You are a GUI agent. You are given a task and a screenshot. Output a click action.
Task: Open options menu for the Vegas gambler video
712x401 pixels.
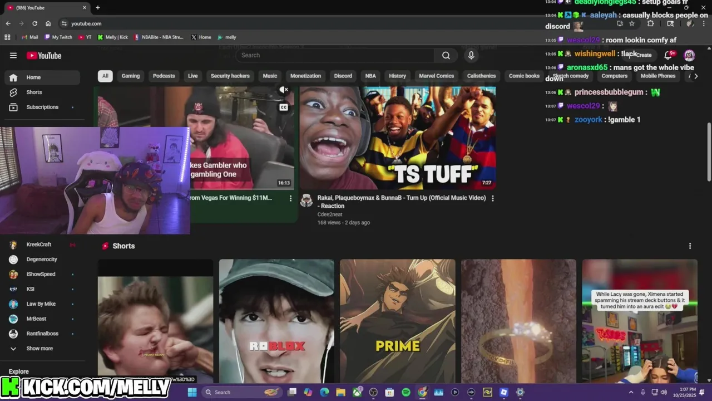pos(290,198)
